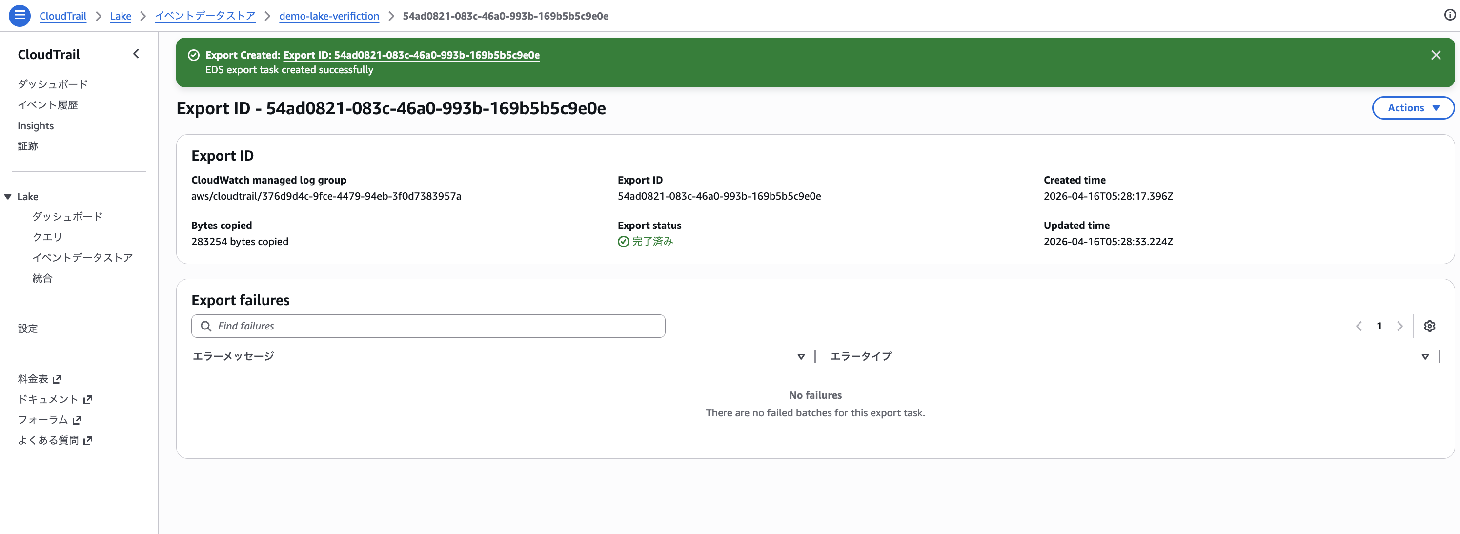The height and width of the screenshot is (534, 1460).
Task: Collapse the CloudTrail sidebar with the chevron
Action: pyautogui.click(x=136, y=54)
